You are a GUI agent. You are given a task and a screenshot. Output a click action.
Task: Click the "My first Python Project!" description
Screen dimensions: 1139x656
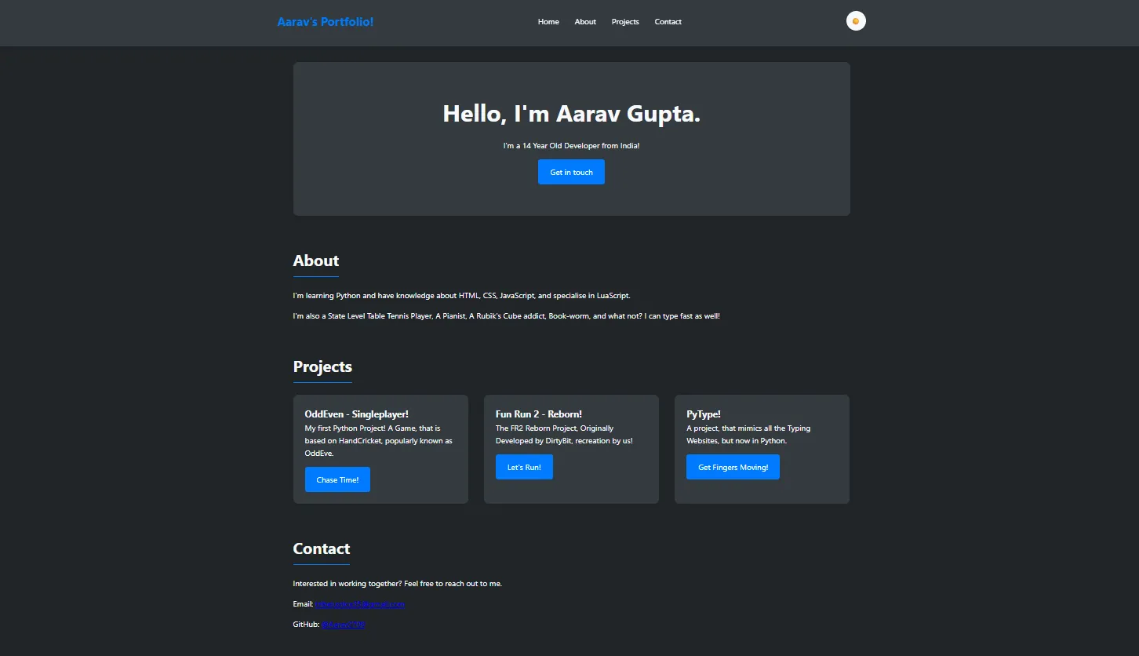click(x=379, y=441)
